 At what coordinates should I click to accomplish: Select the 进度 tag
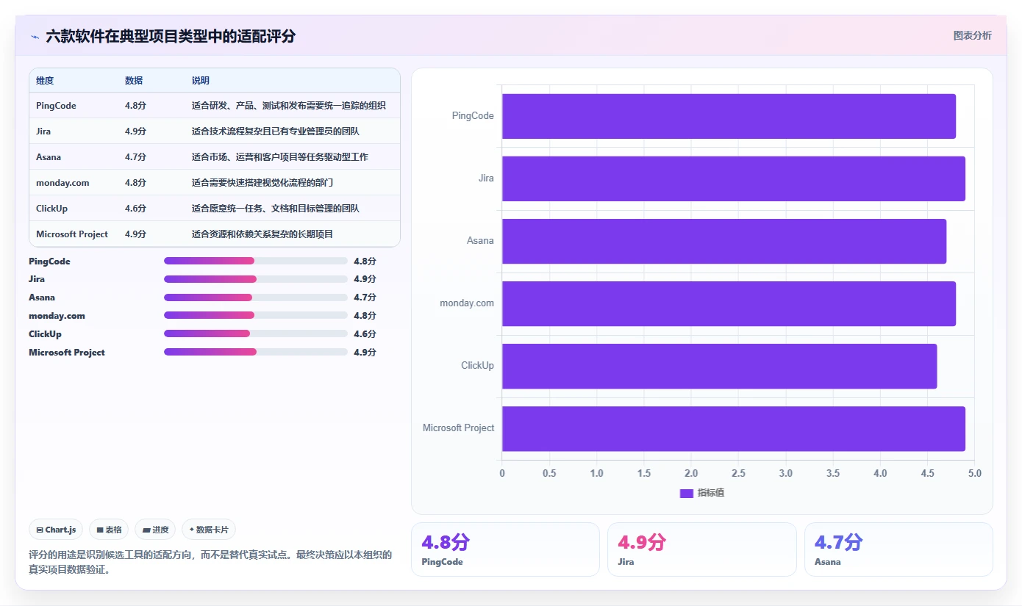click(x=155, y=530)
